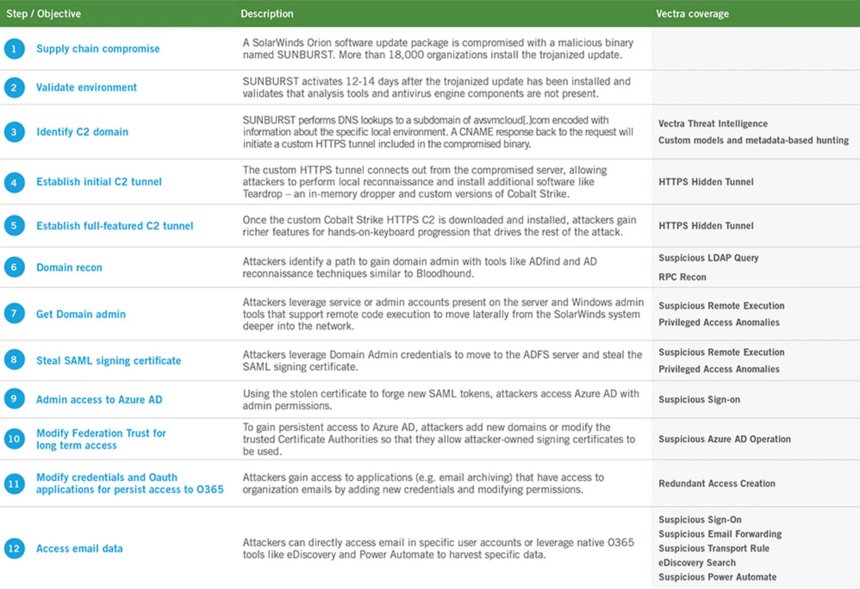Click the step 11 number circle
Screen dimensions: 860x589
(x=14, y=484)
